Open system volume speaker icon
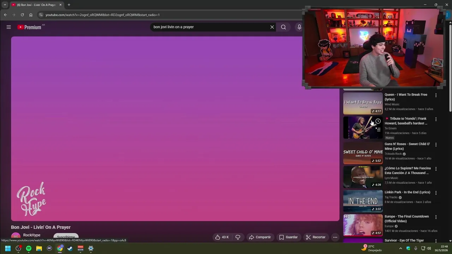Image resolution: width=452 pixels, height=254 pixels. point(429,248)
